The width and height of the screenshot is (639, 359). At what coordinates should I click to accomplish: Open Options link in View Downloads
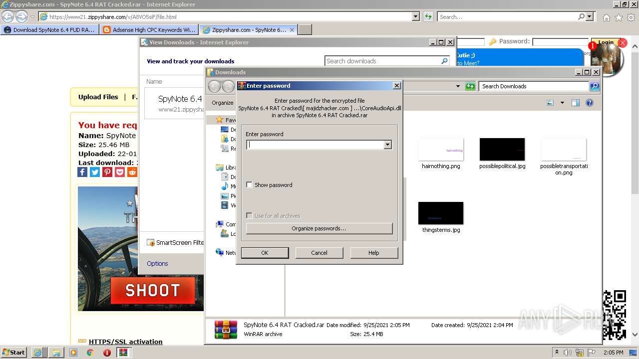tap(157, 263)
